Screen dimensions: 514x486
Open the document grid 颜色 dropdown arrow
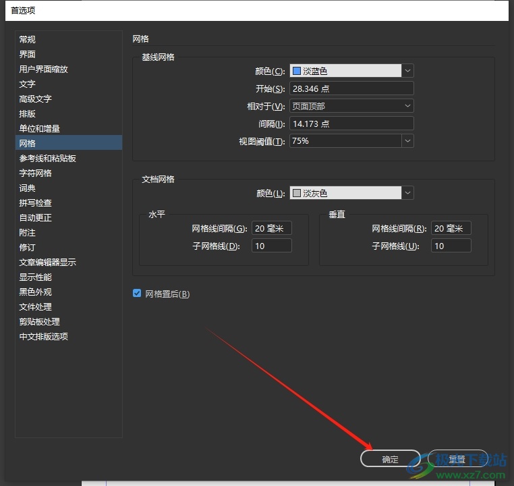tap(407, 193)
